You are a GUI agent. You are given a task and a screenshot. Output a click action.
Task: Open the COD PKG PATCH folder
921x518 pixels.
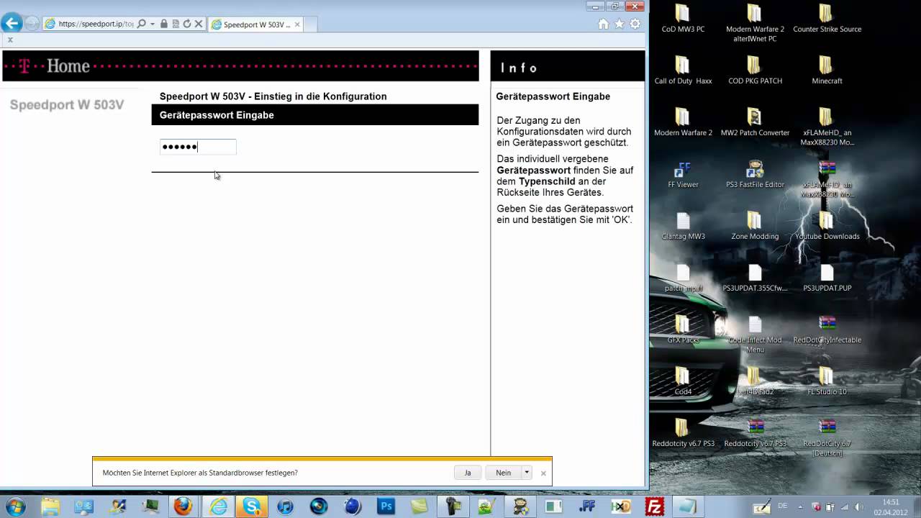pyautogui.click(x=755, y=71)
